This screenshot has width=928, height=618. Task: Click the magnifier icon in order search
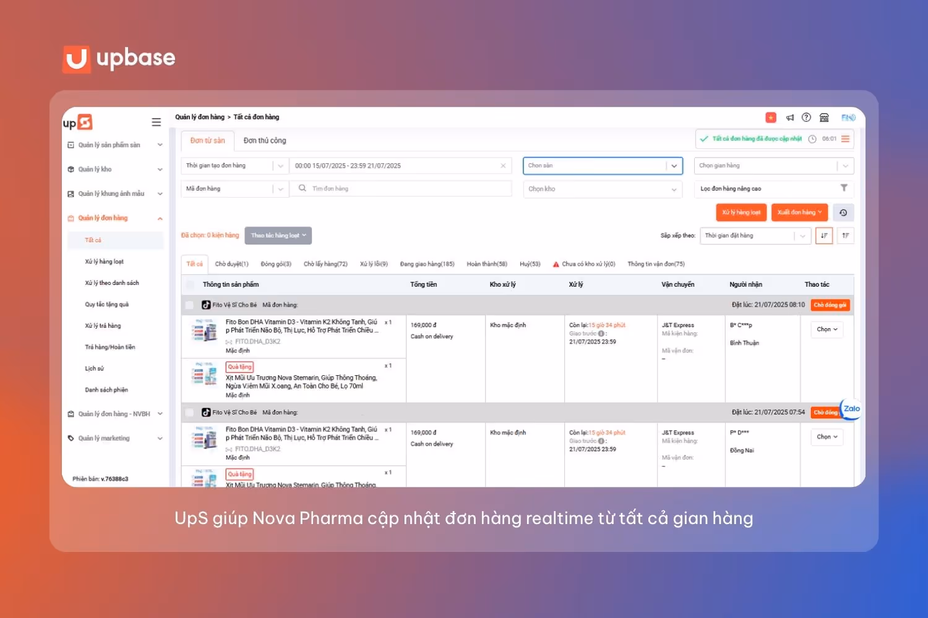tap(303, 188)
